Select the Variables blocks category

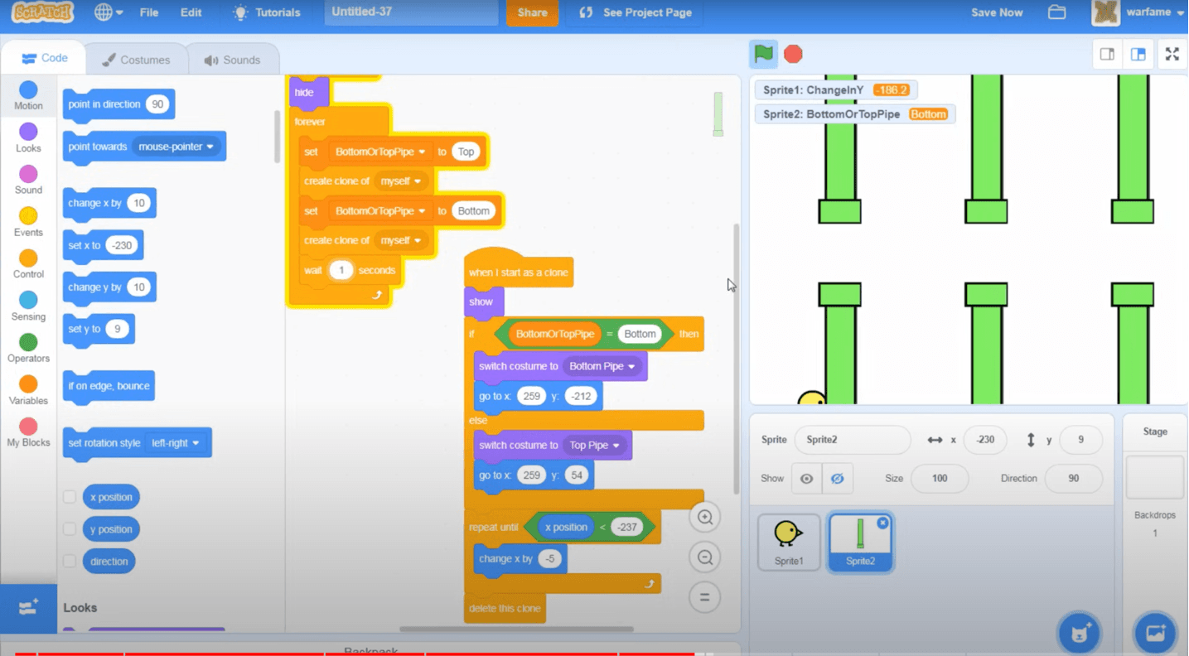click(x=28, y=391)
